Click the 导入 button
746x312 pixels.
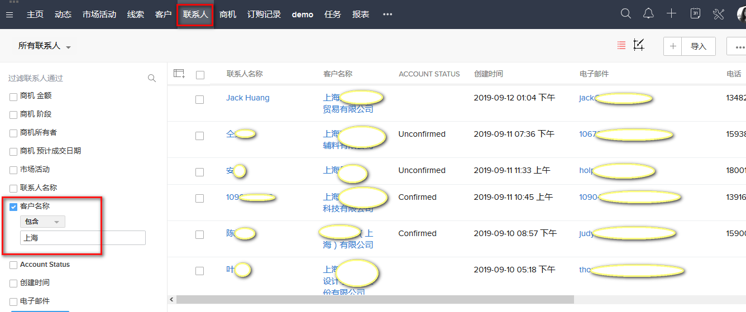(699, 46)
